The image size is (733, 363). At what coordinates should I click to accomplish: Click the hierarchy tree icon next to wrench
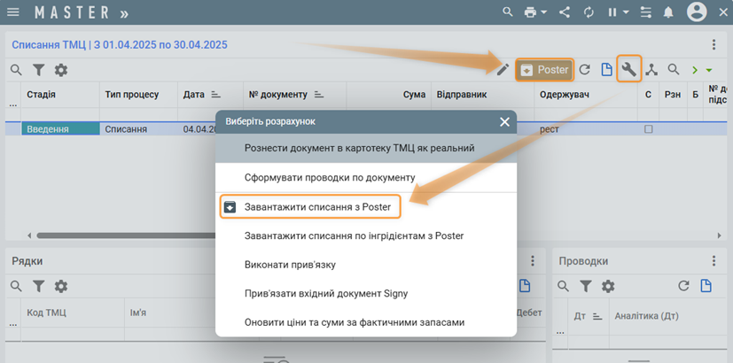point(651,69)
